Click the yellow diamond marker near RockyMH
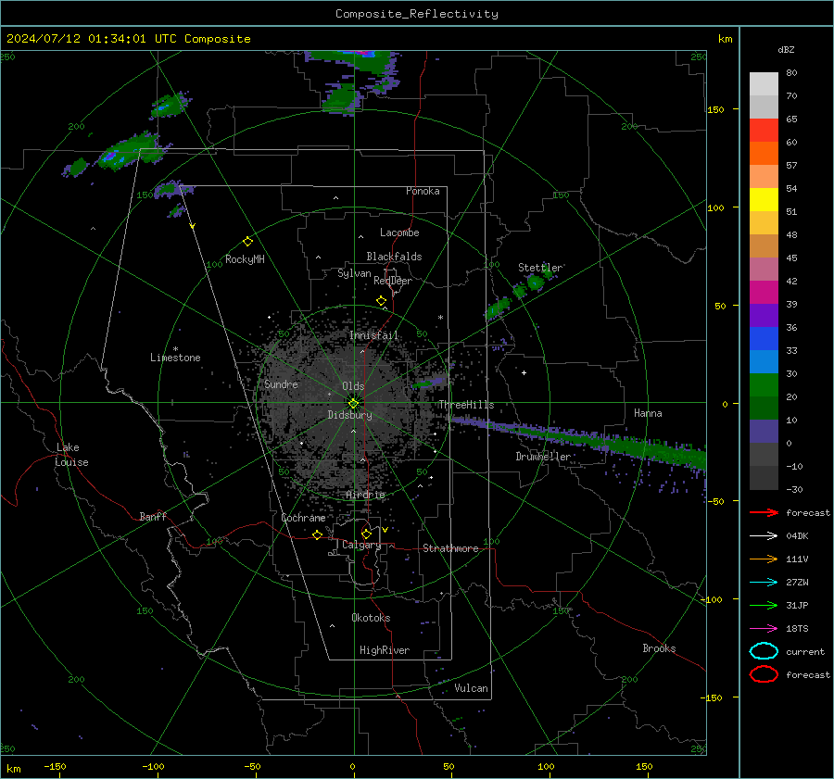Screen dimensions: 834x779 pos(247,242)
